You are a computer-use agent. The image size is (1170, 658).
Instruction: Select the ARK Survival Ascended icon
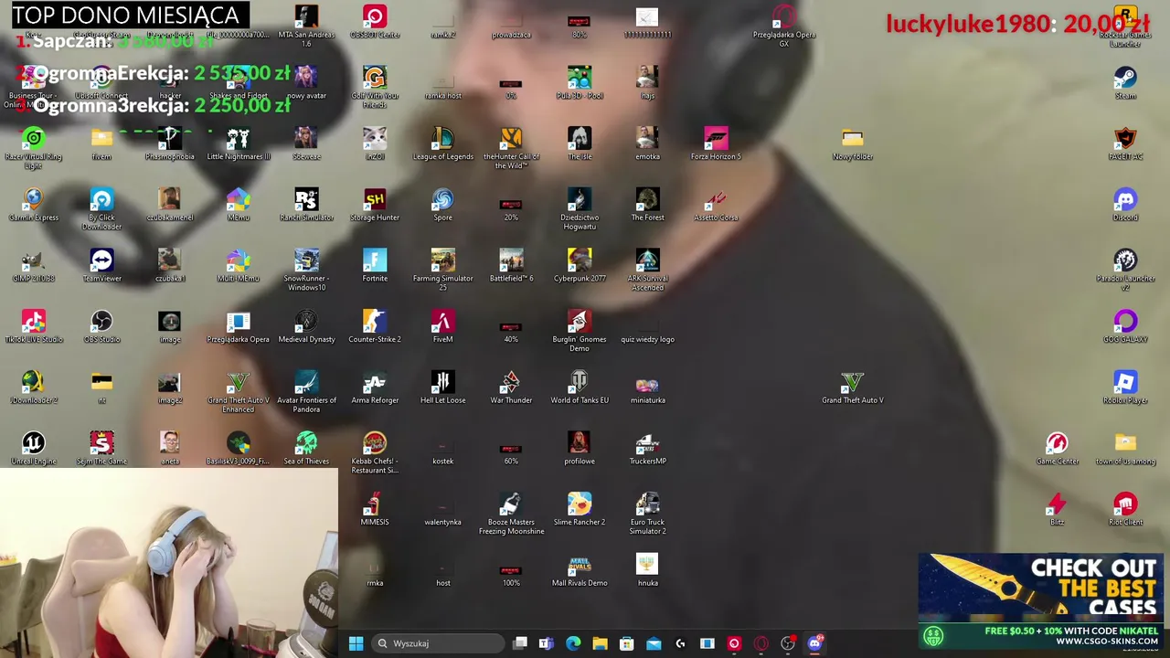click(647, 271)
